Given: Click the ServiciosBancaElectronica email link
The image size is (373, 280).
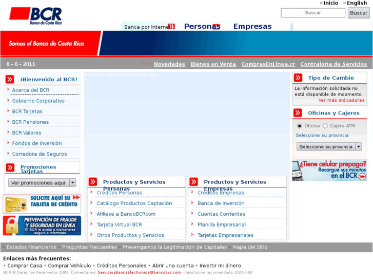Looking at the screenshot, I should [x=139, y=272].
